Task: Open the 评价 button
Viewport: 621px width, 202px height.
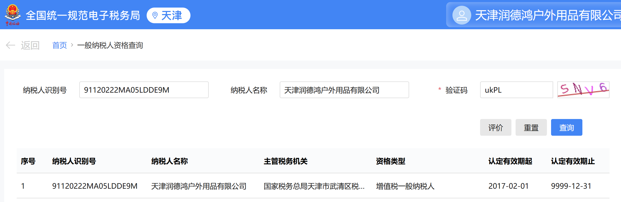Action: click(x=495, y=128)
